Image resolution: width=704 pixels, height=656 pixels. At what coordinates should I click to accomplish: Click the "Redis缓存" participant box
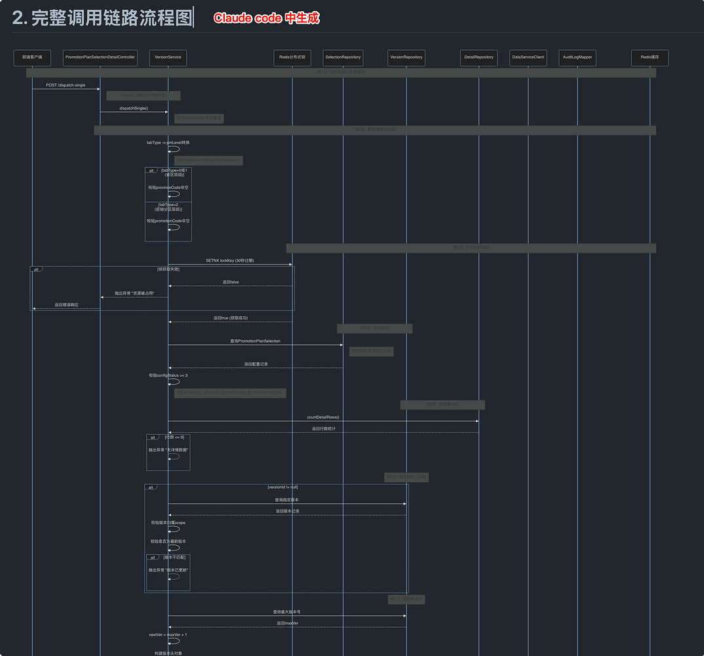650,58
